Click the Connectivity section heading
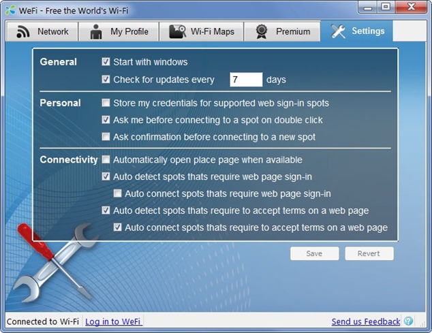 point(69,159)
